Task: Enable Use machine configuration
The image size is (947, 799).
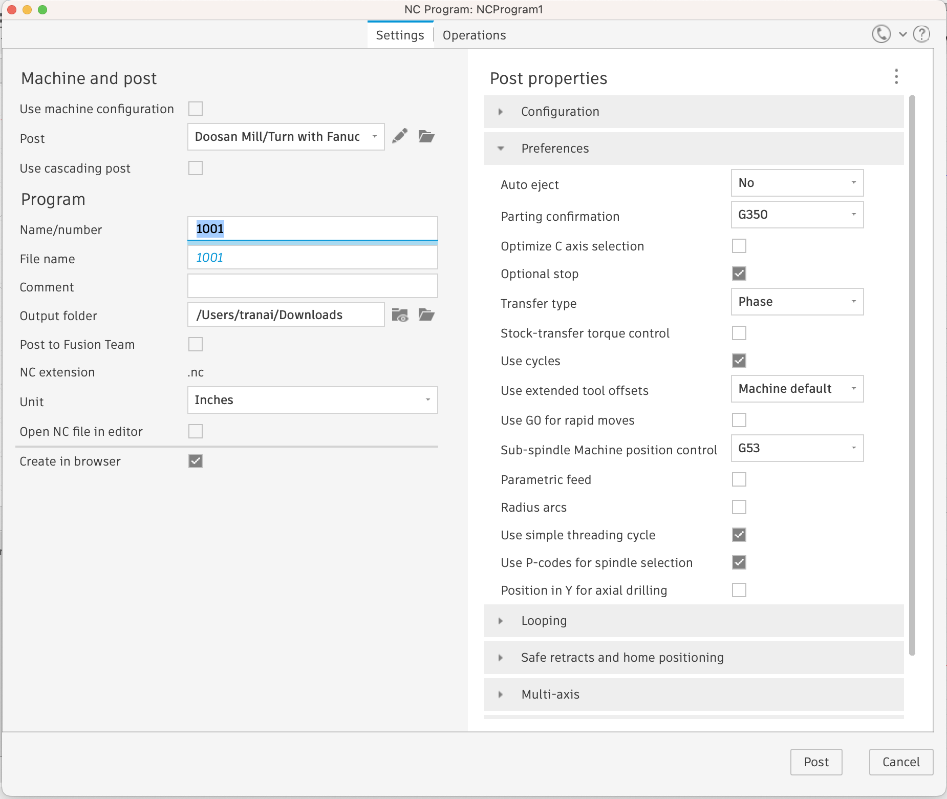Action: 196,109
